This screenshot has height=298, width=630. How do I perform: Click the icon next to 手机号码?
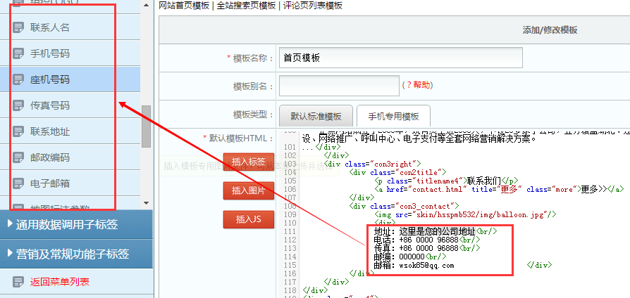(18, 54)
